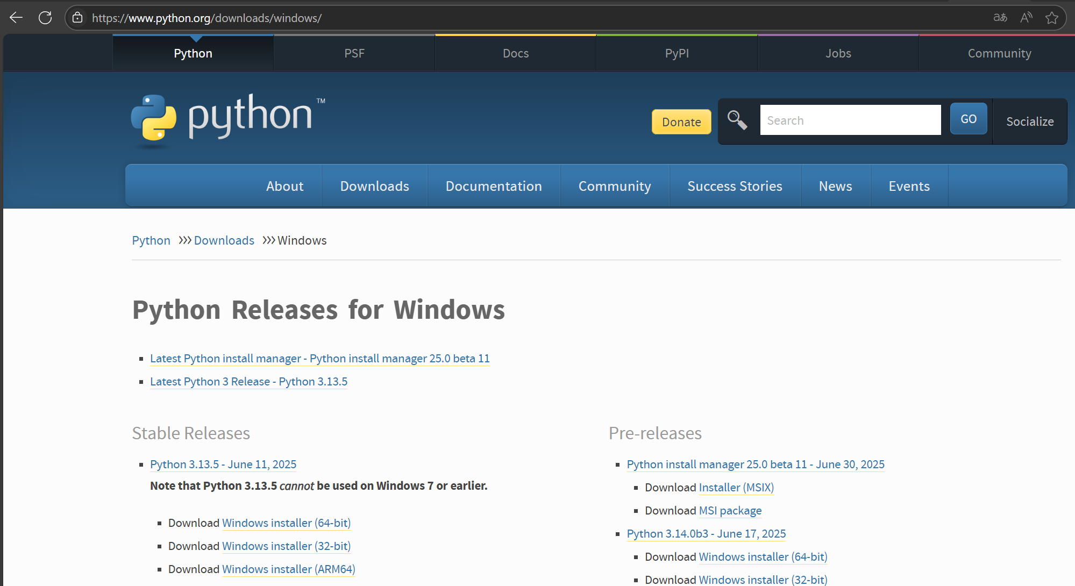
Task: Click the read aloud icon
Action: click(x=1026, y=18)
